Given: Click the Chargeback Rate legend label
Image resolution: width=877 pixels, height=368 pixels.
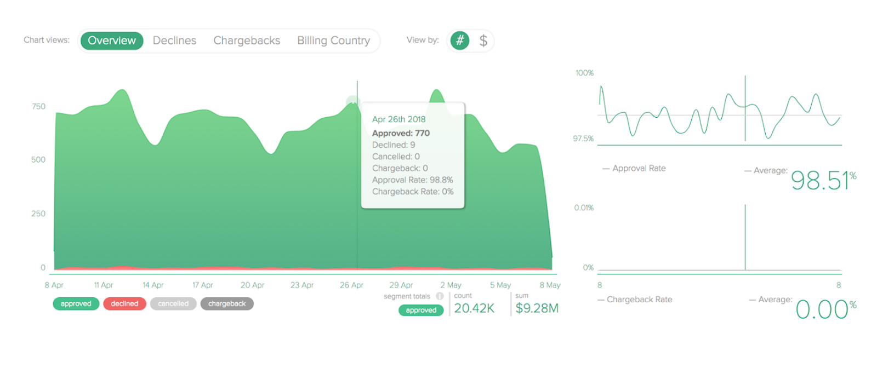Looking at the screenshot, I should (x=639, y=300).
